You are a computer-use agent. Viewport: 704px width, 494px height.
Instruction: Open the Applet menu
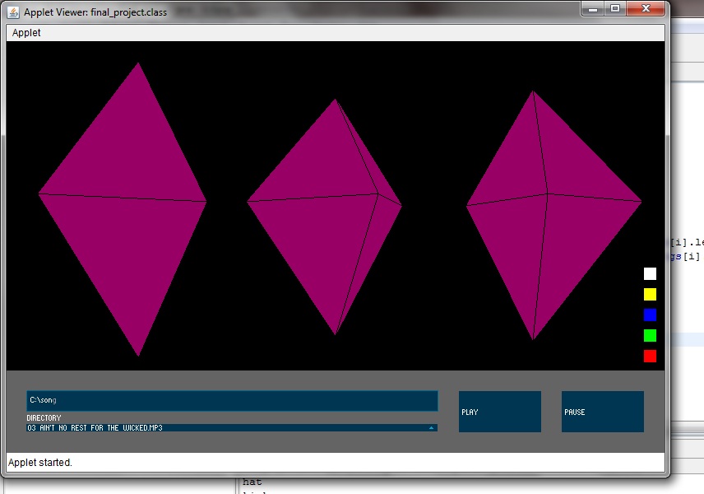click(26, 33)
